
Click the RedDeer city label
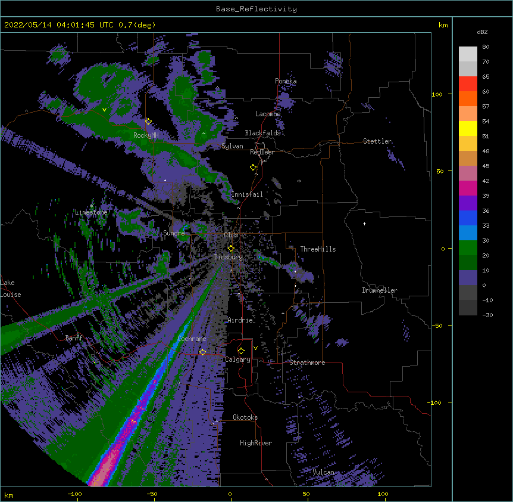point(262,152)
